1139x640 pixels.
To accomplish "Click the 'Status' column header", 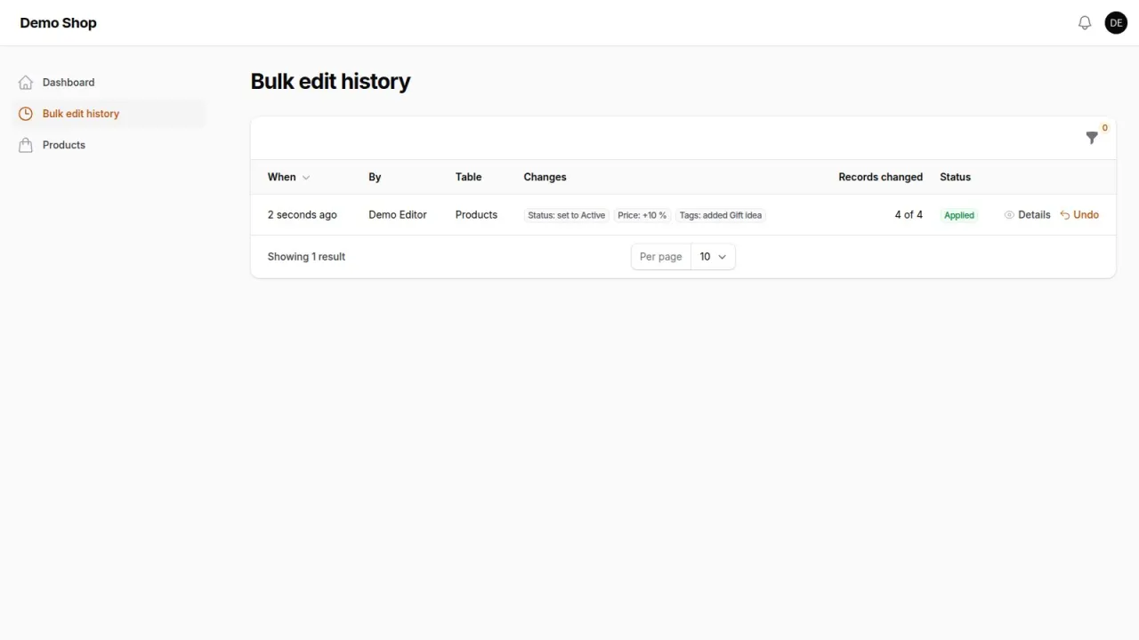I will (x=955, y=177).
